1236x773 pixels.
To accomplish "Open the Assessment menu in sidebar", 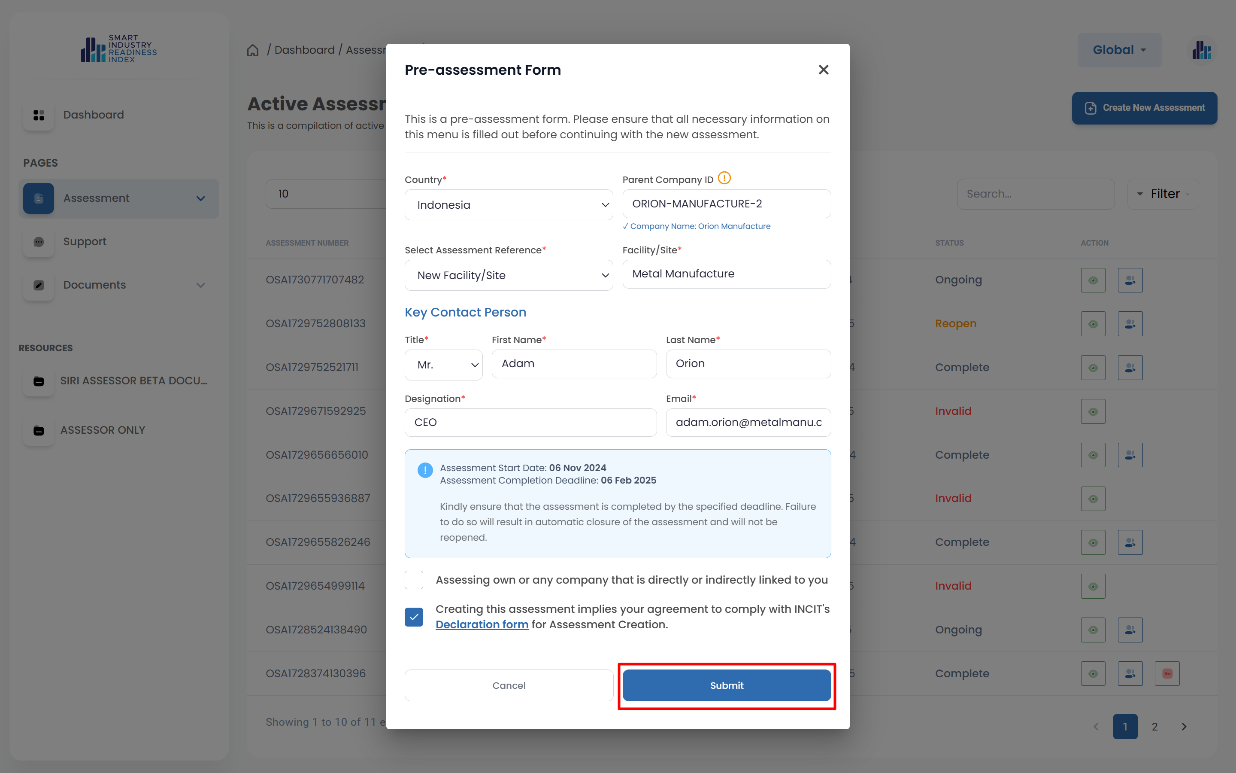I will pos(118,198).
